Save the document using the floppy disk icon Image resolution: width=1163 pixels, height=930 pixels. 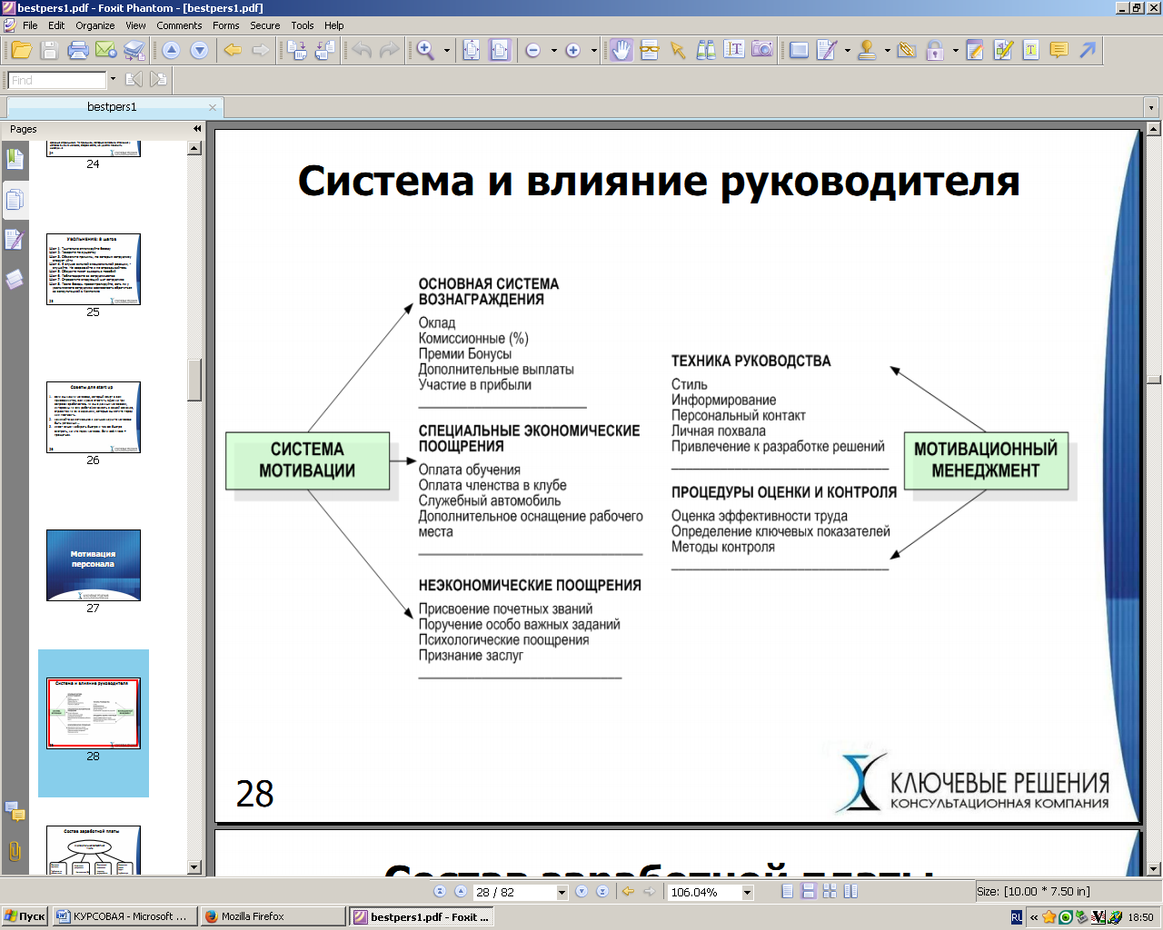pos(50,51)
